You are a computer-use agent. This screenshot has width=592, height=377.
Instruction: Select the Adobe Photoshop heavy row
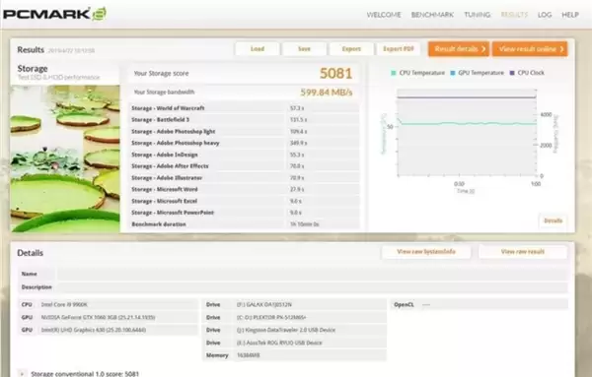244,143
